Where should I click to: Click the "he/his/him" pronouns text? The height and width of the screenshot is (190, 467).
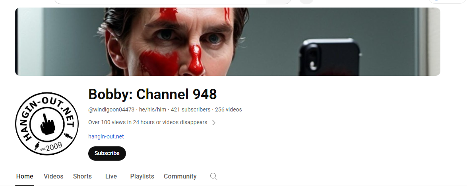(153, 110)
